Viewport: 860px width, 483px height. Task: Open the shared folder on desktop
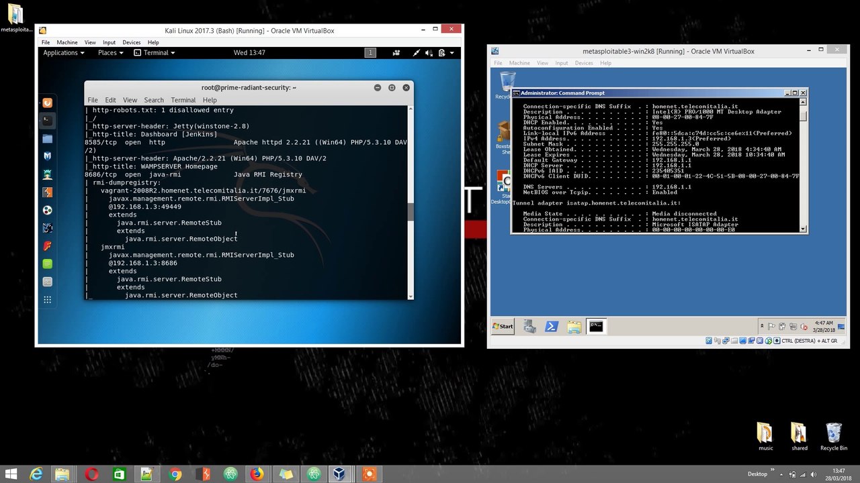pyautogui.click(x=799, y=436)
